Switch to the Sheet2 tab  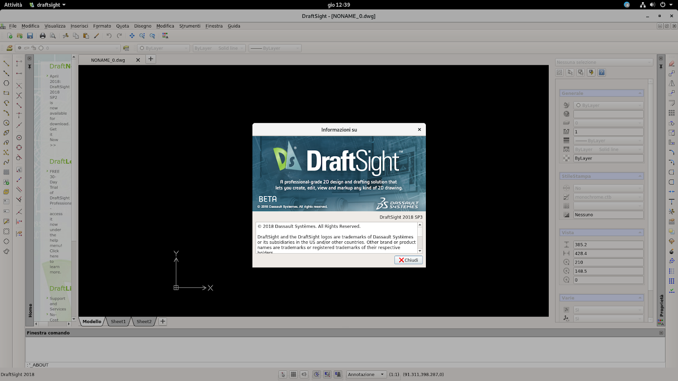click(144, 322)
